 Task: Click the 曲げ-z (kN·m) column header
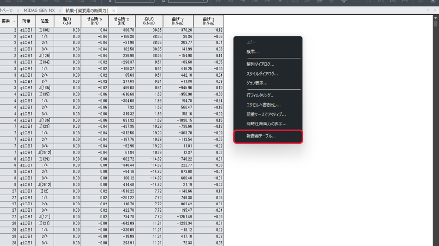(x=209, y=21)
